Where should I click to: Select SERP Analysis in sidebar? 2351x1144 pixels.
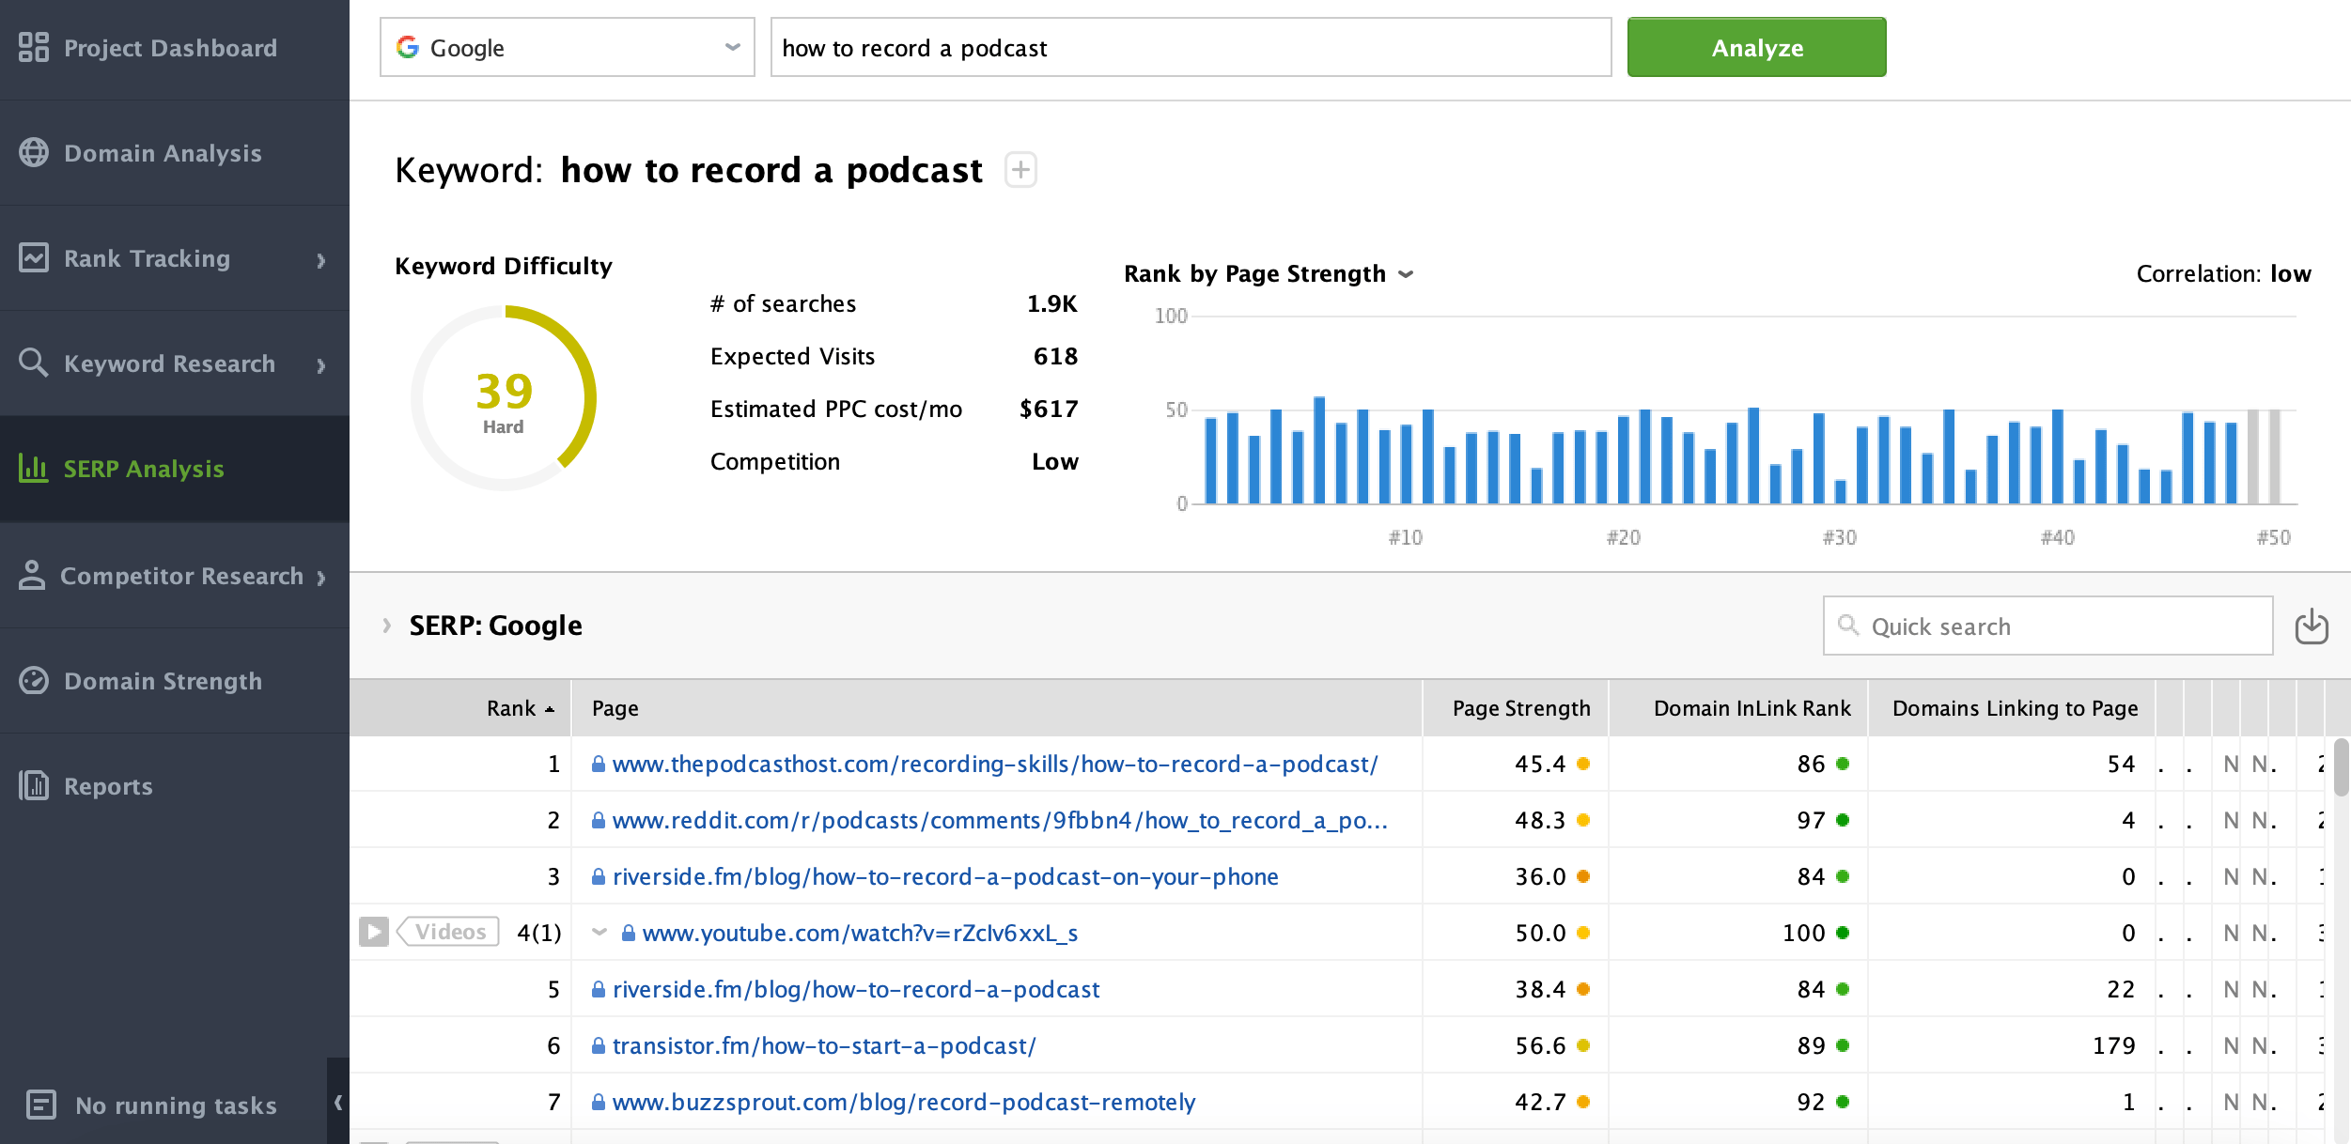(x=175, y=469)
